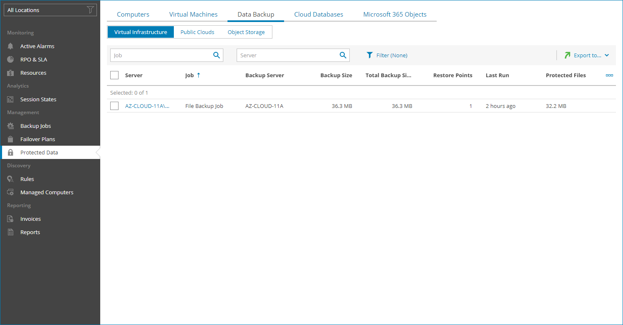Screen dimensions: 623x325
Task: Open the Cloud Databases tab
Action: (x=319, y=15)
